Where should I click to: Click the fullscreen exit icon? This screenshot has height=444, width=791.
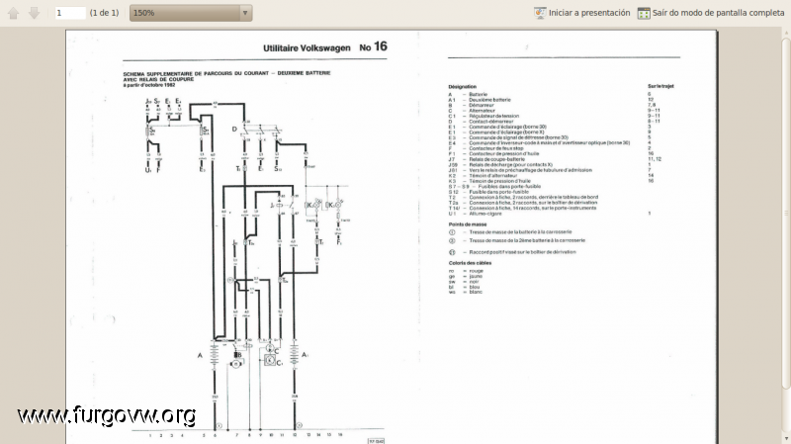click(x=644, y=13)
